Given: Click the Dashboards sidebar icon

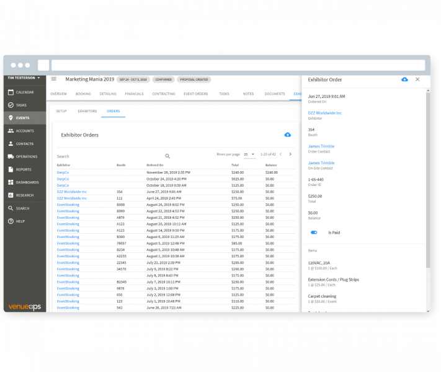Looking at the screenshot, I should (x=11, y=182).
